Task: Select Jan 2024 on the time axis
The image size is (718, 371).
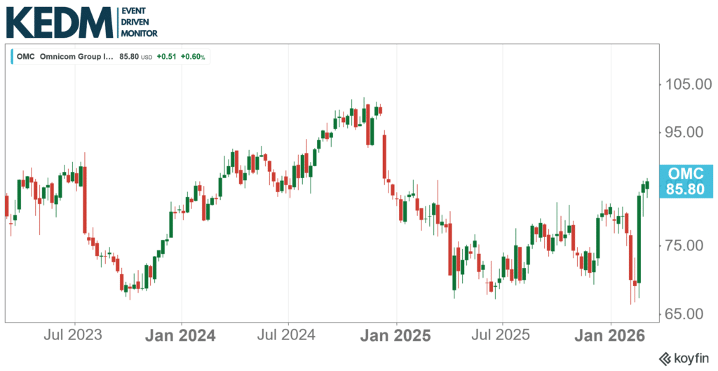Action: pos(182,336)
